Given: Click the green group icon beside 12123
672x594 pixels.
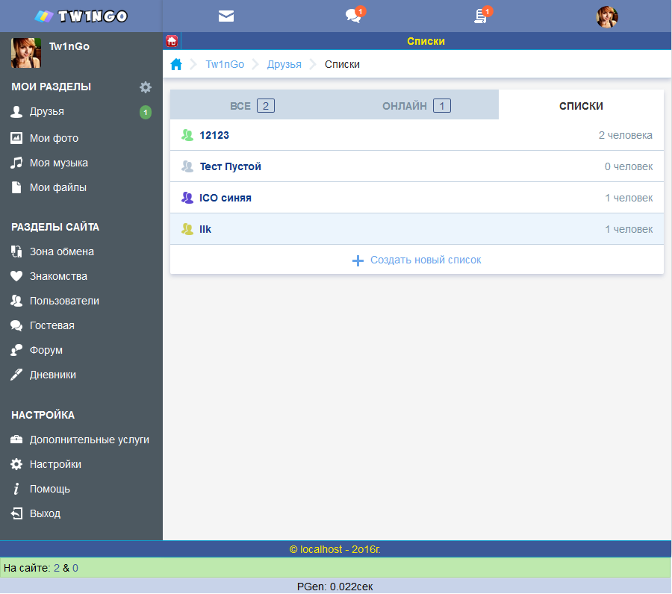Looking at the screenshot, I should [x=187, y=135].
